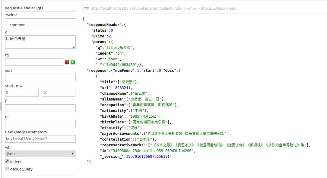Click the green add fq filter icon
Image resolution: width=327 pixels, height=178 pixels.
tap(73, 62)
